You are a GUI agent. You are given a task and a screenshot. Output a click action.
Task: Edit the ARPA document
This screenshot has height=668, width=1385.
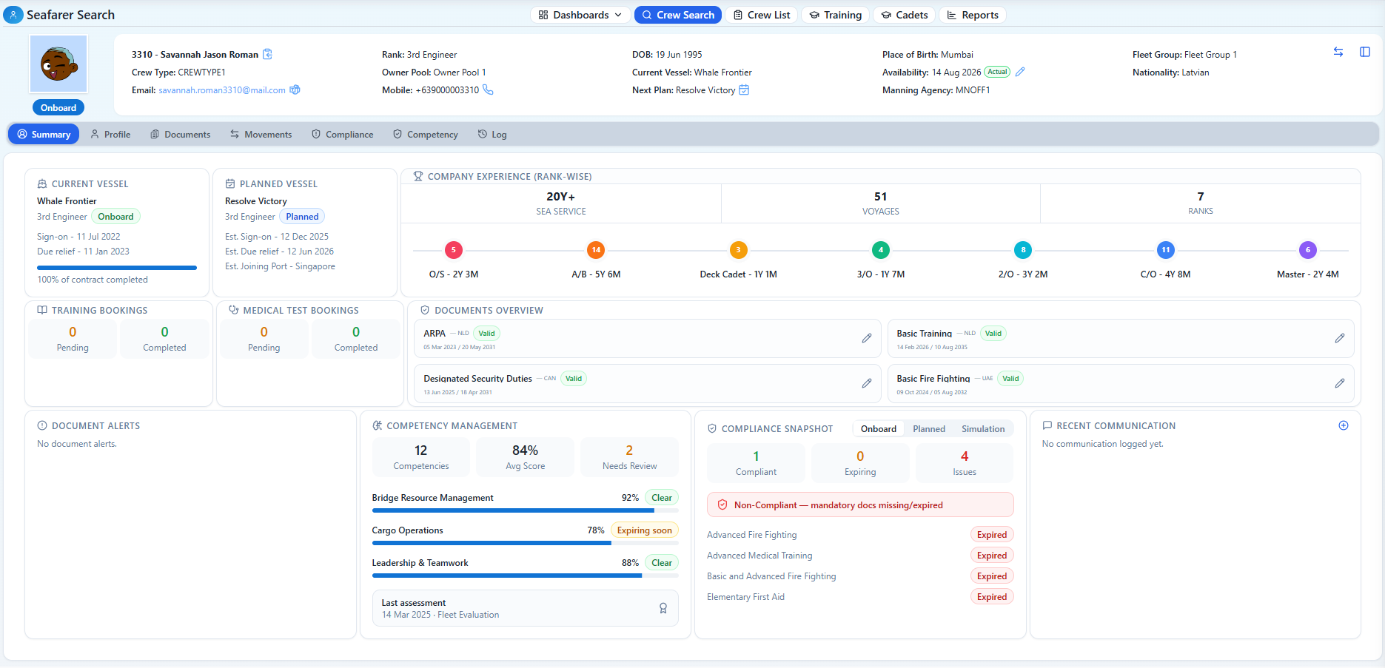coord(867,338)
